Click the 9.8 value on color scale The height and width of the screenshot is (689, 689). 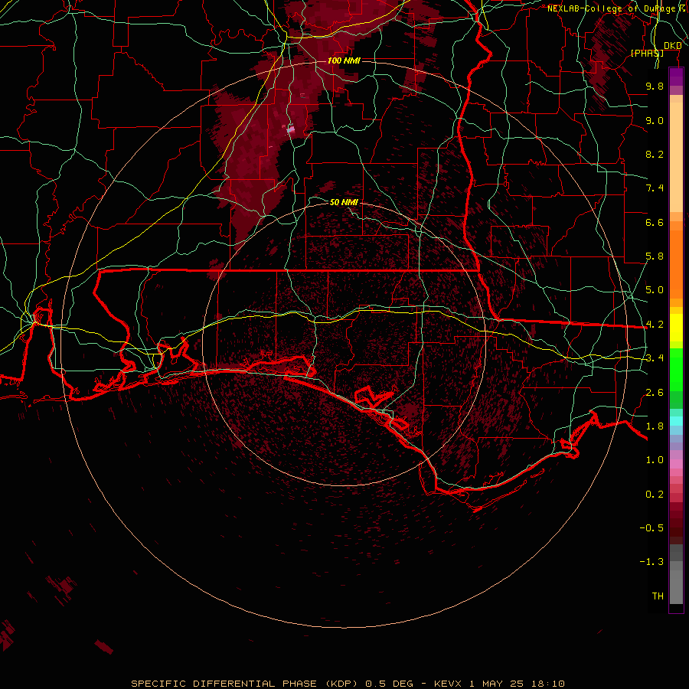[655, 86]
